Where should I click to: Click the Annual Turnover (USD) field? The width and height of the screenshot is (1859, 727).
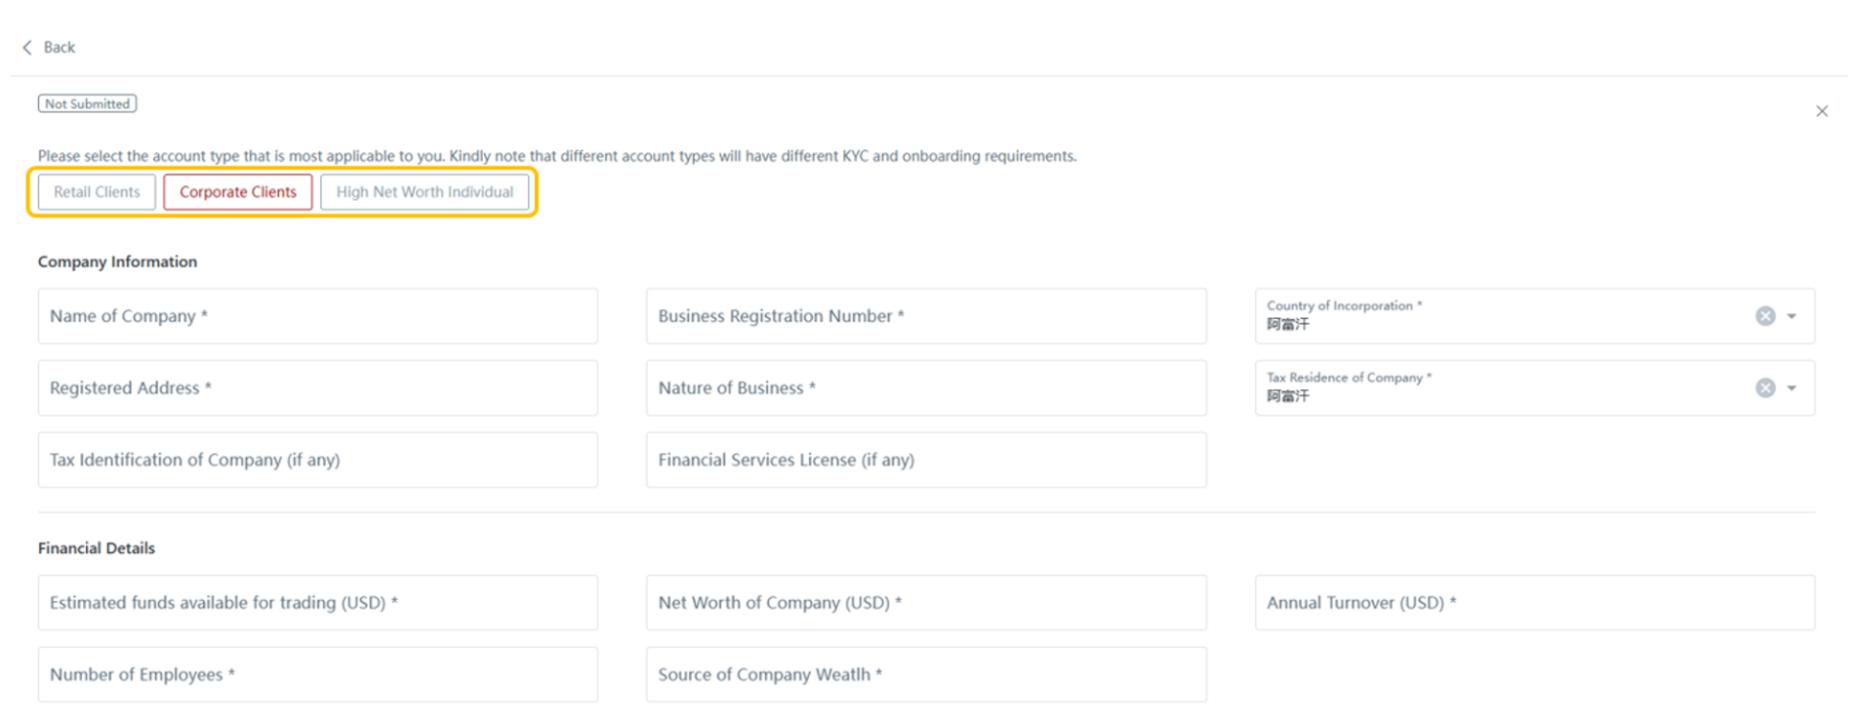1534,603
